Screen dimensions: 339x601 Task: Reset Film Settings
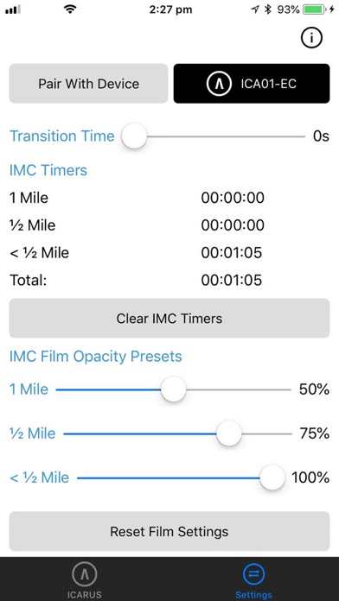click(x=169, y=531)
